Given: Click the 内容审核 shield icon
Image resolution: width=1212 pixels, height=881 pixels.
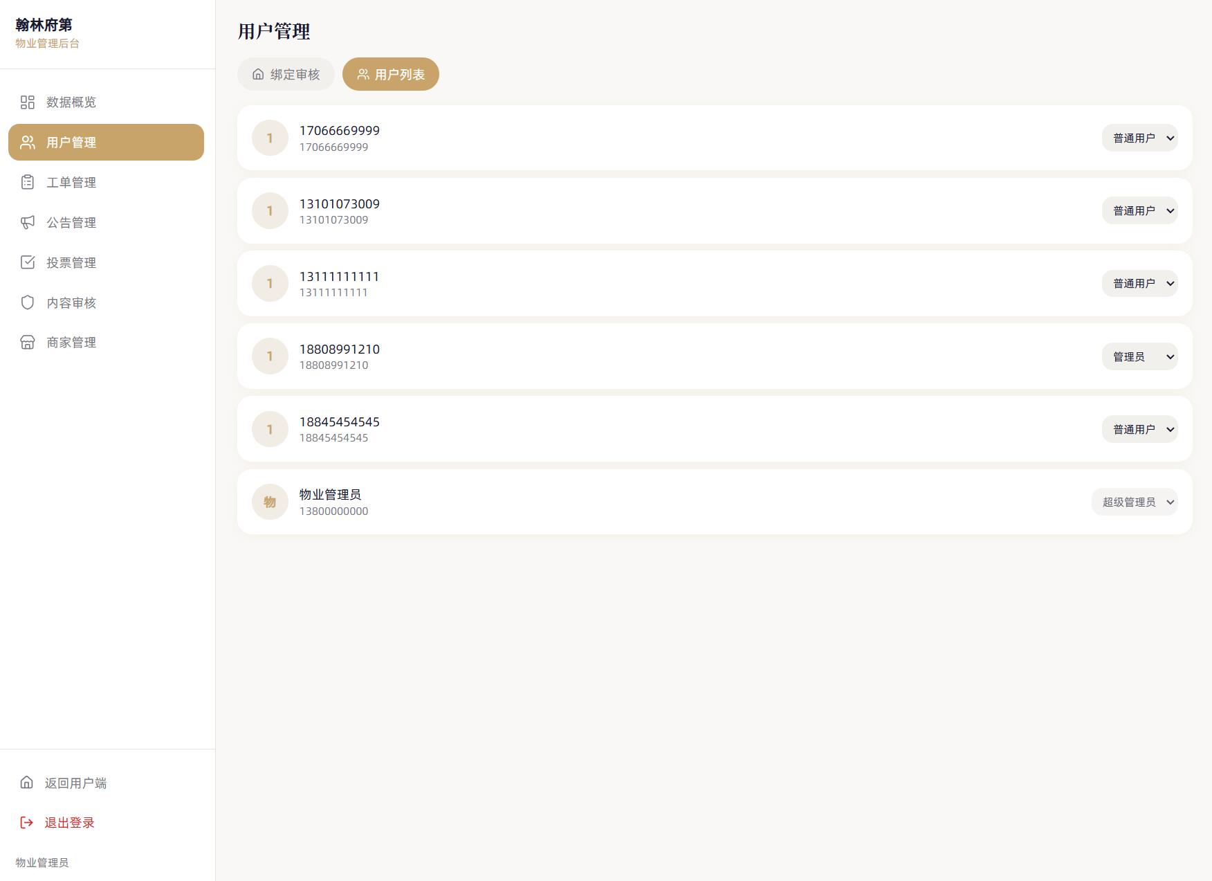Looking at the screenshot, I should pos(28,302).
